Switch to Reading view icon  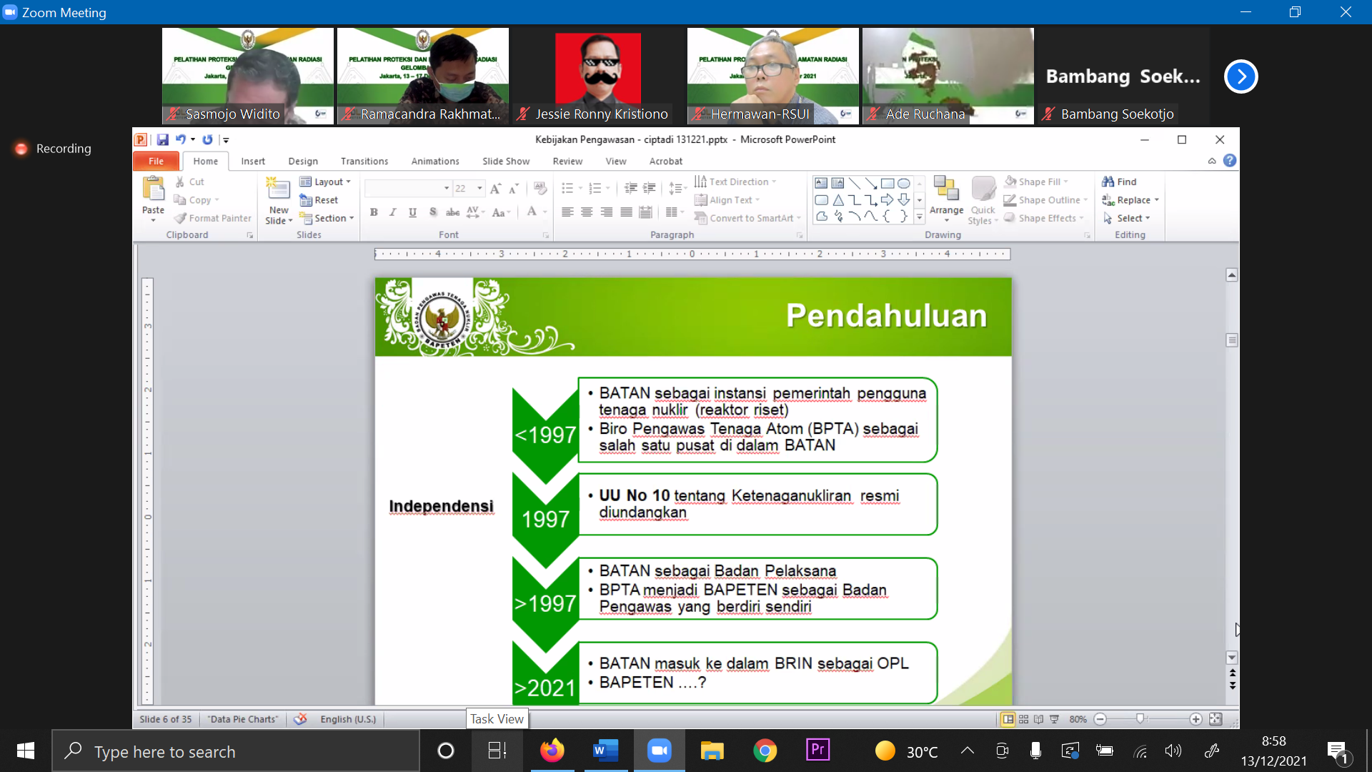tap(1038, 719)
